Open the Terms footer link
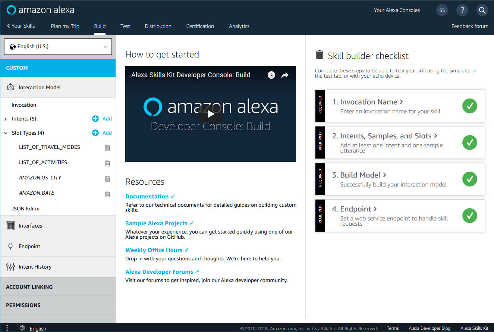This screenshot has height=332, width=494. (x=393, y=328)
